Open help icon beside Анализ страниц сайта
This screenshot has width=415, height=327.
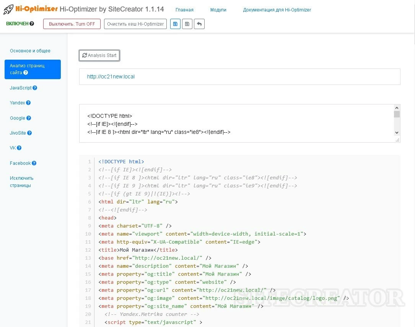click(26, 73)
